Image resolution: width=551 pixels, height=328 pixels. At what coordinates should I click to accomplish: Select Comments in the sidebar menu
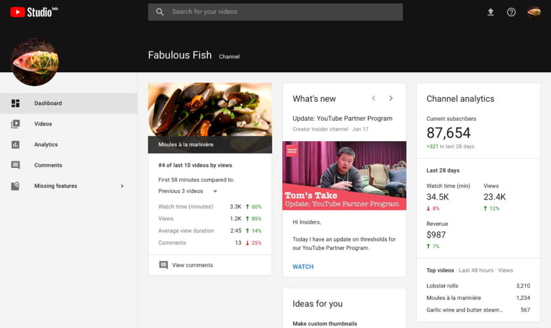[x=48, y=165]
